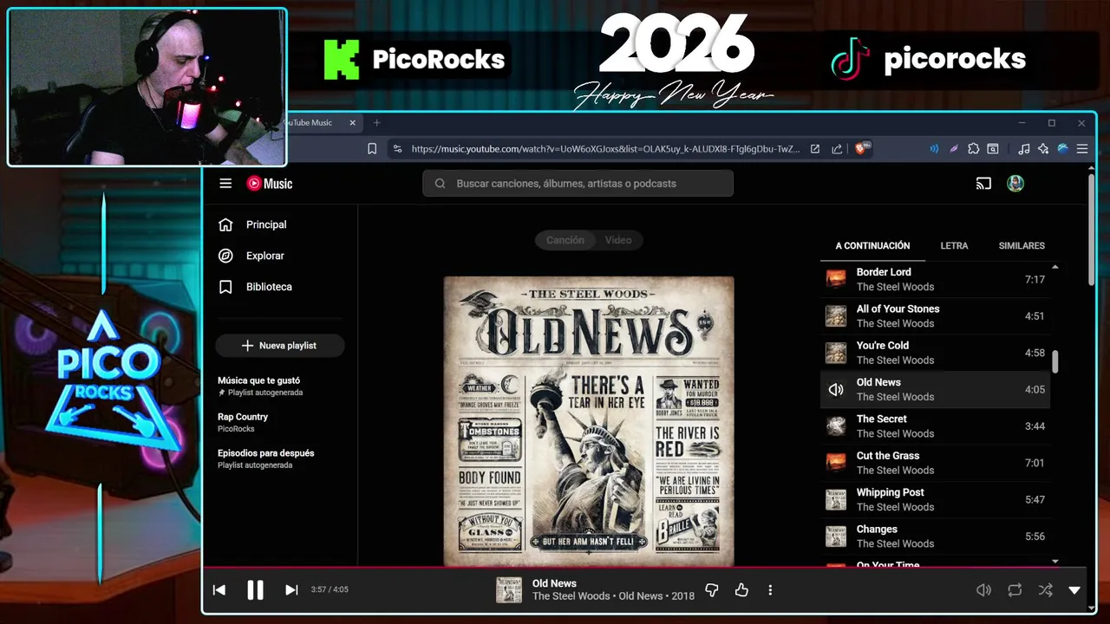Image resolution: width=1110 pixels, height=624 pixels.
Task: Bookmark this page in the browser
Action: click(372, 149)
